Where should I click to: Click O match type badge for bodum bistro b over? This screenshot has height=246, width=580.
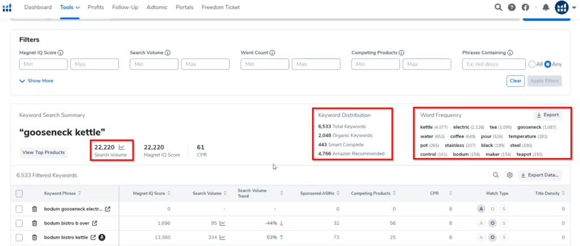coord(492,223)
